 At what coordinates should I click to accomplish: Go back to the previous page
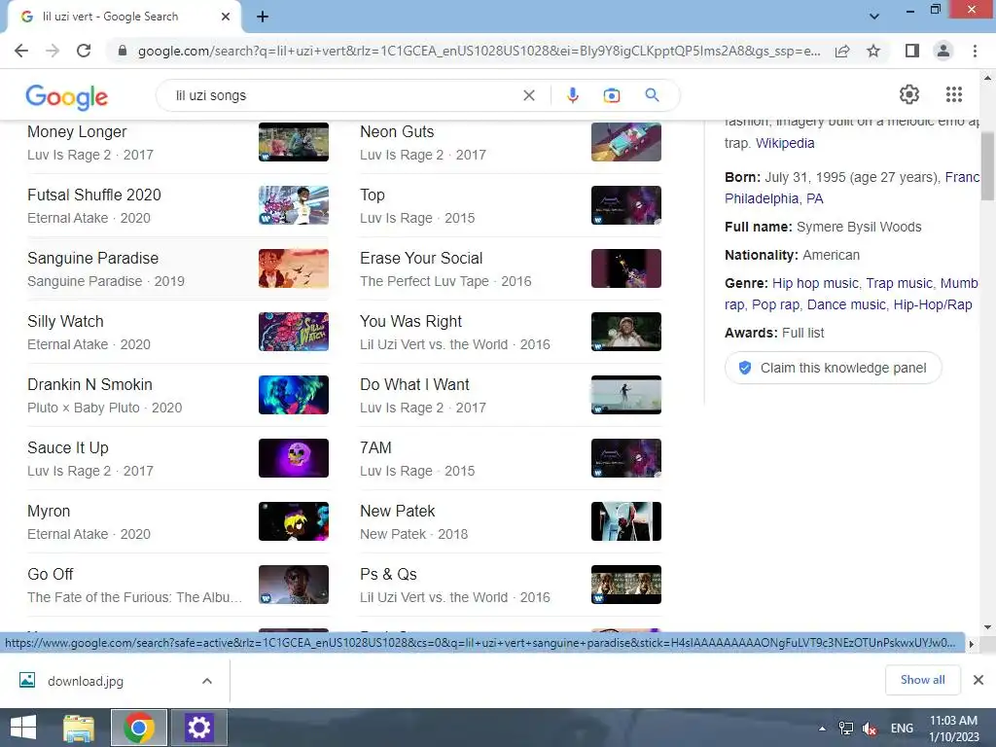(21, 51)
